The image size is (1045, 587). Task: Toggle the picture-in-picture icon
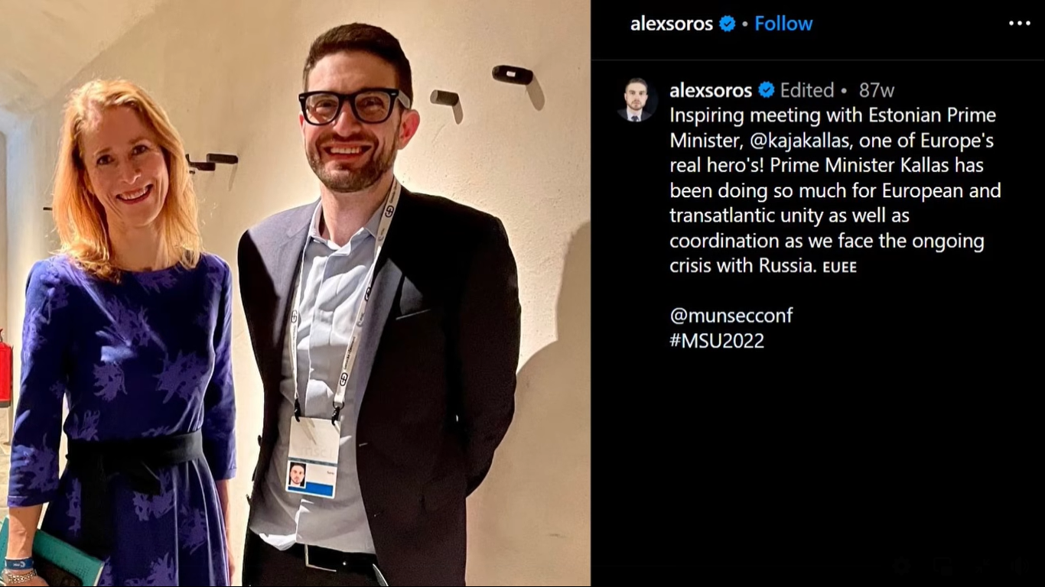pos(942,566)
